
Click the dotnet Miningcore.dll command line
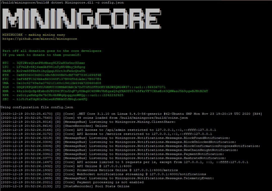tap(62, 3)
